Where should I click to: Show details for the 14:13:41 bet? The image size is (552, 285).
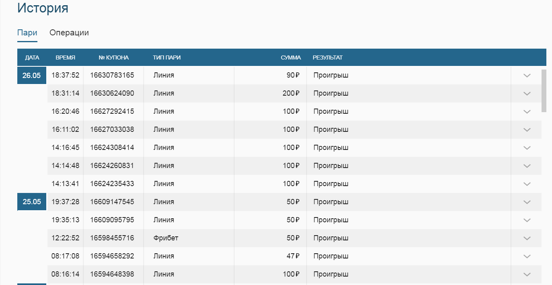click(527, 184)
